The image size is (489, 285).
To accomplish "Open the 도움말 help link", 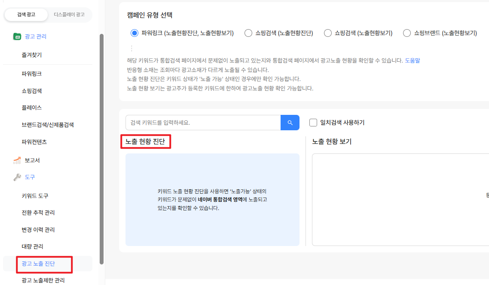I will 412,60.
